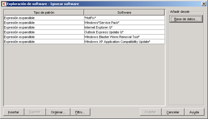Select Windows XP Application Compatibility Update* cell
This screenshot has width=208, height=119.
125,42
